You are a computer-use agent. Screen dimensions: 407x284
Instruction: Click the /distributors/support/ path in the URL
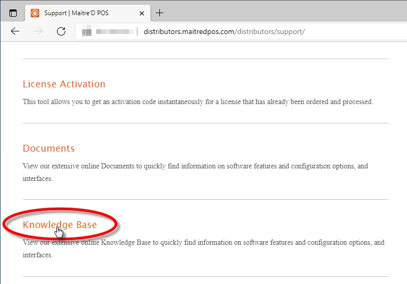[270, 31]
